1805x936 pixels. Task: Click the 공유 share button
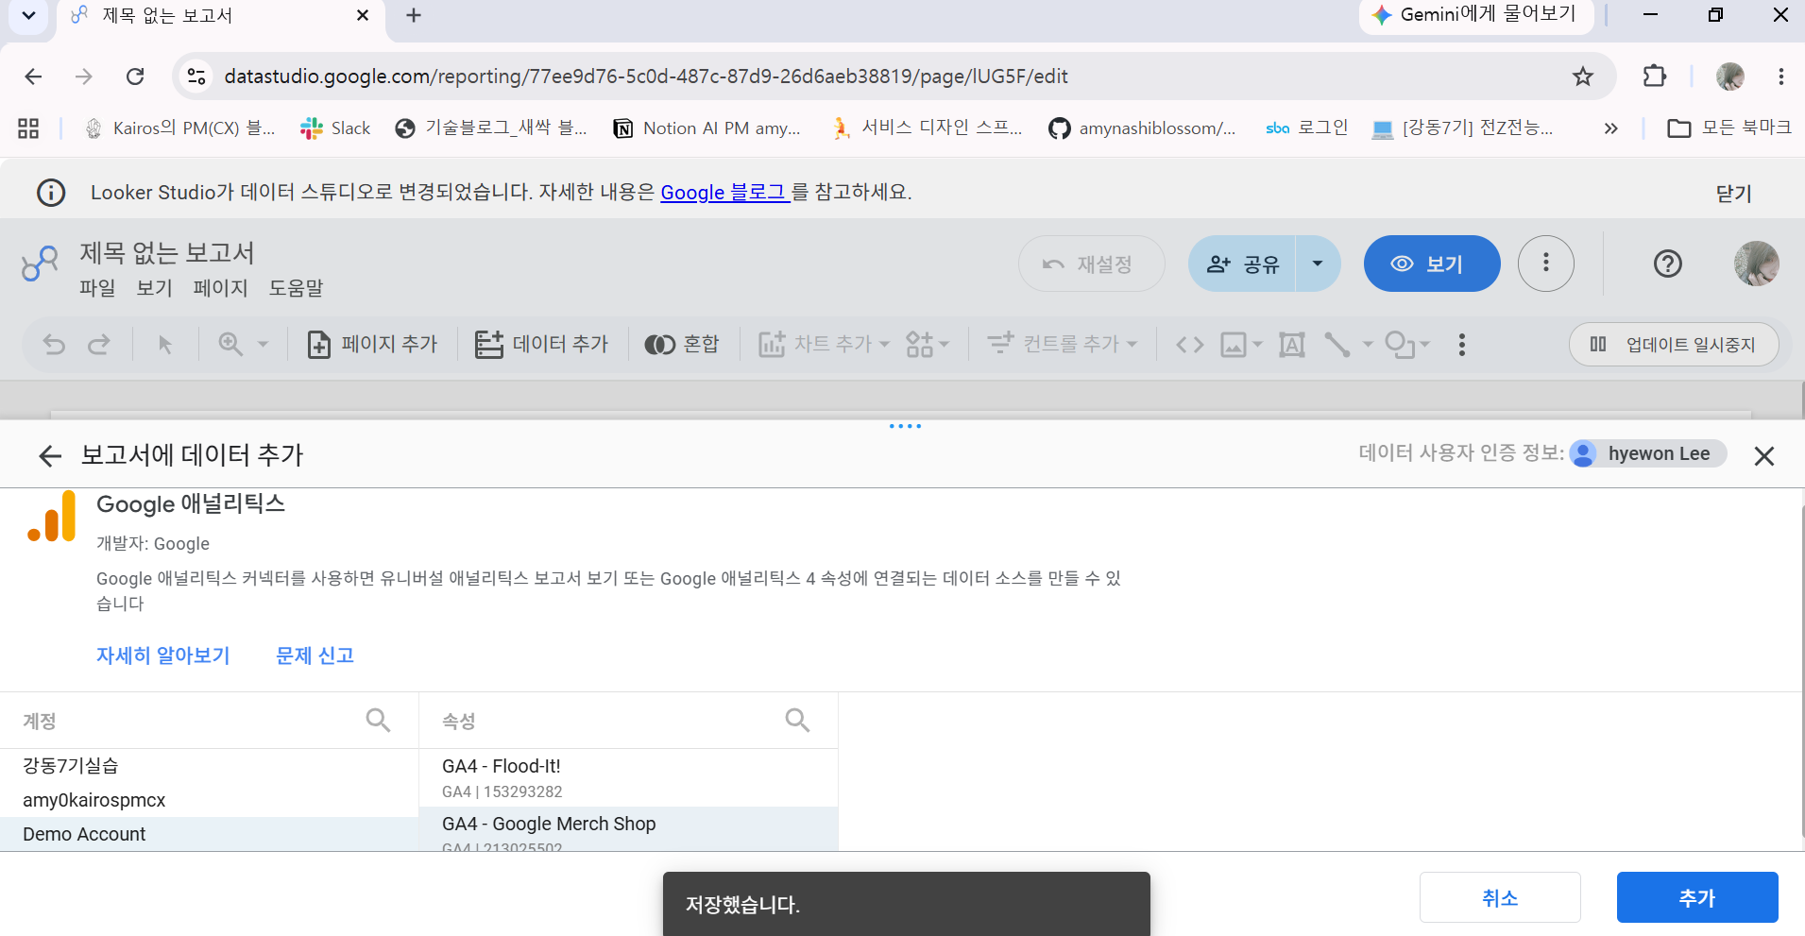[1242, 264]
